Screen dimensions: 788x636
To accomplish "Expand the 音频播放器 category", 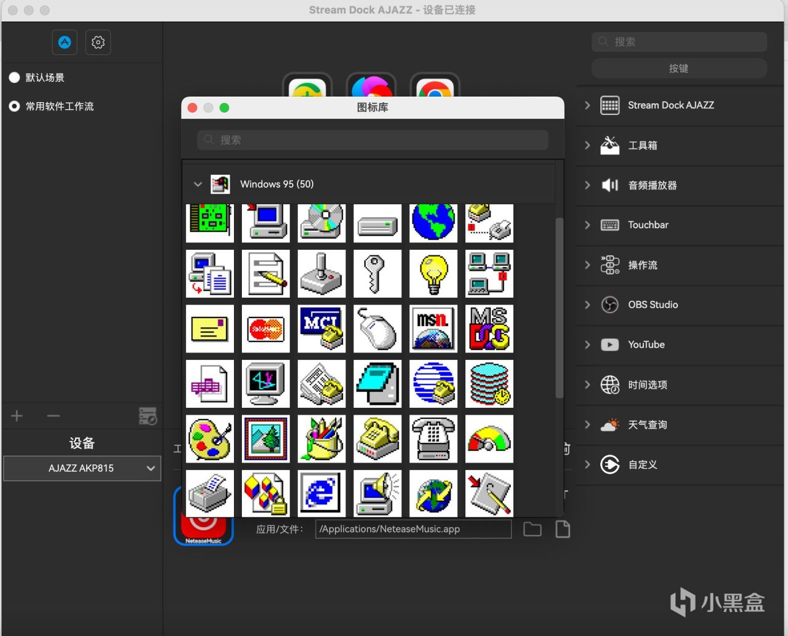I will tap(587, 185).
